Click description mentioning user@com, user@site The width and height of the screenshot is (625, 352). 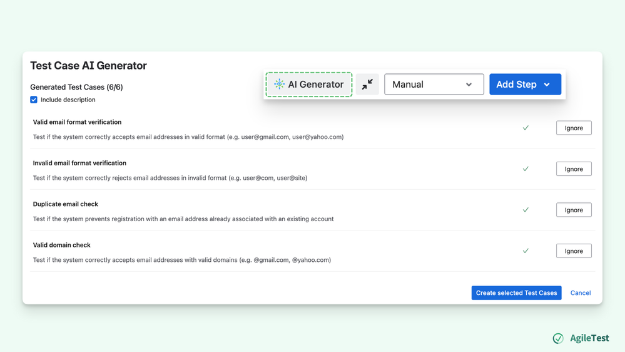click(170, 178)
